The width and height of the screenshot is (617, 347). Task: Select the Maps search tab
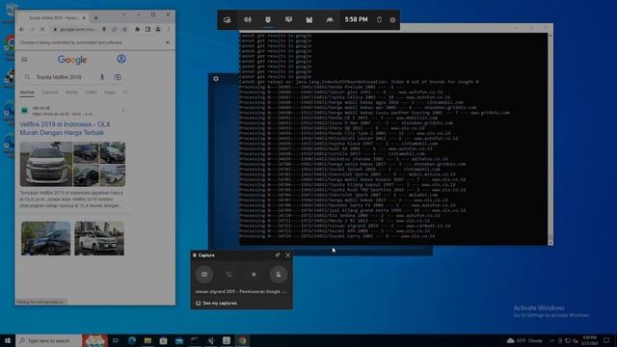(110, 93)
